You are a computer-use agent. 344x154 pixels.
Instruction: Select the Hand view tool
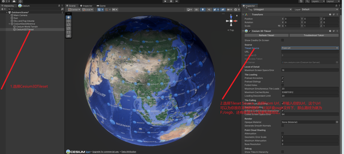(69, 17)
